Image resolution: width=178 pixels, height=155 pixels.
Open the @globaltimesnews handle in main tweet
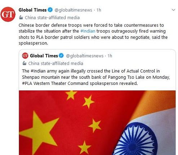[73, 10]
